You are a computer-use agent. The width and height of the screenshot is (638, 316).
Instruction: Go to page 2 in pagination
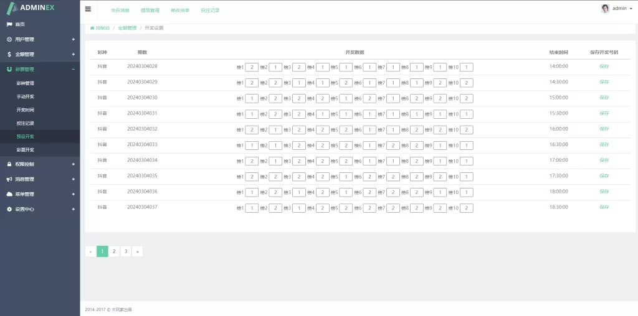click(x=114, y=251)
